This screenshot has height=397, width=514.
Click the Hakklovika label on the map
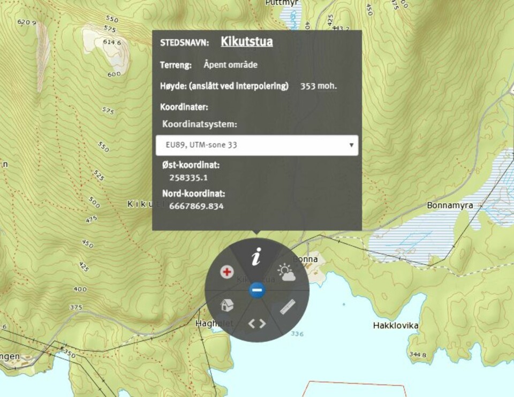tap(395, 325)
